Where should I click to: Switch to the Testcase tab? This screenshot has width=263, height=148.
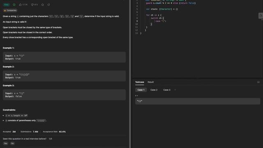(x=140, y=82)
